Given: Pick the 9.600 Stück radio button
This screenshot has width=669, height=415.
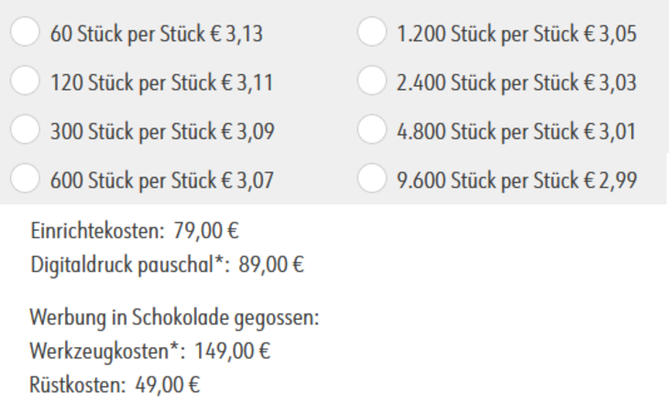Looking at the screenshot, I should tap(372, 177).
